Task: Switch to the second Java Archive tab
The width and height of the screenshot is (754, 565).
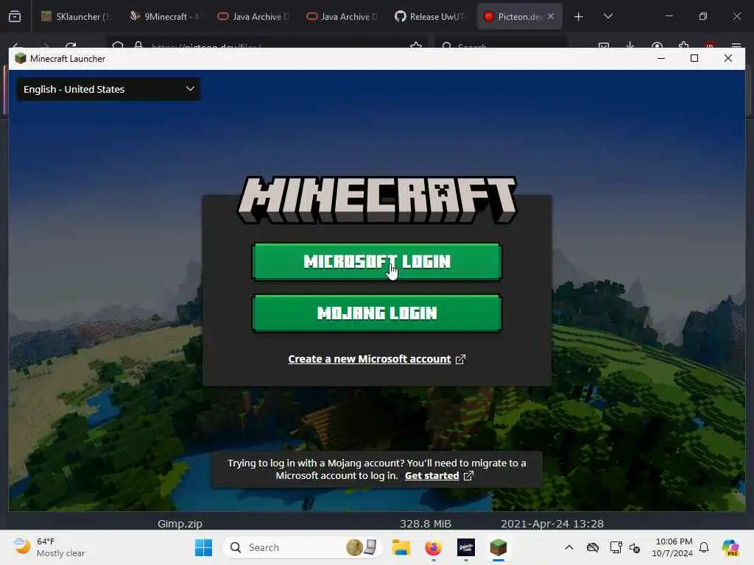Action: click(342, 16)
